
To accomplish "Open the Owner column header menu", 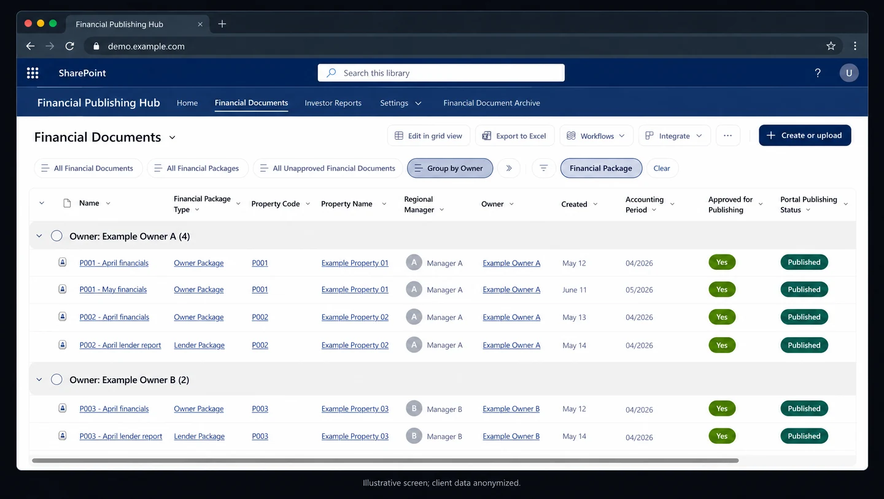I will coord(511,204).
